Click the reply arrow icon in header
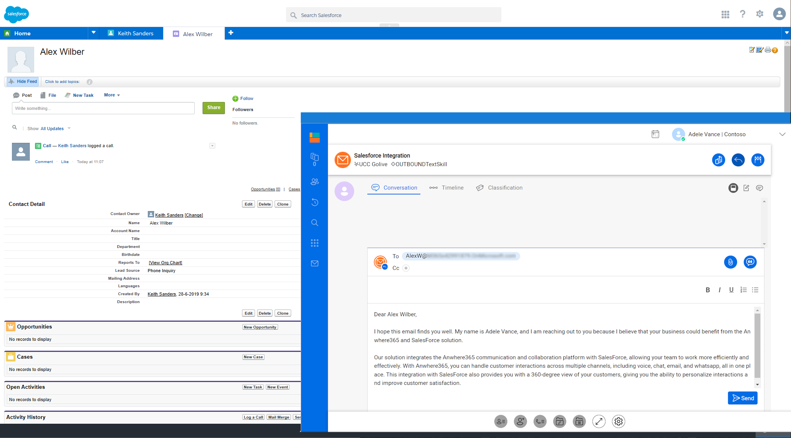This screenshot has height=438, width=791. point(738,160)
